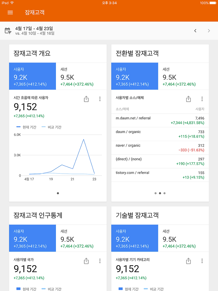Select 사용자 tab in 전환별 잠재고객 card
218x291 pixels.
135,76
